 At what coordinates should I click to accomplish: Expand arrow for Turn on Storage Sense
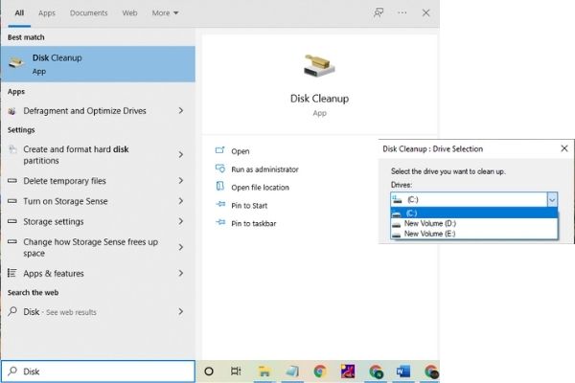click(181, 201)
